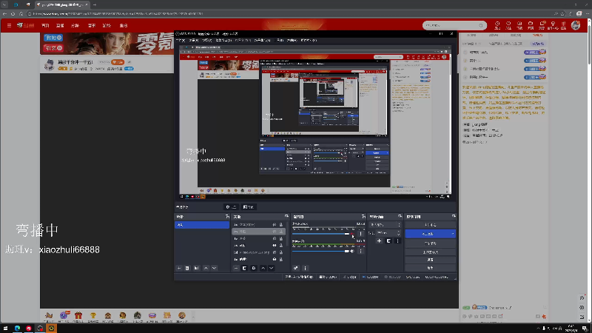The image size is (592, 333).
Task: Open the website hamburger menu icon
Action: [9, 25]
